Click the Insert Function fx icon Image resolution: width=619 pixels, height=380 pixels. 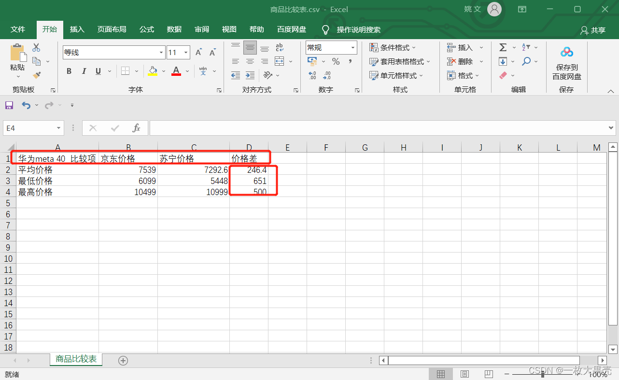coord(137,128)
